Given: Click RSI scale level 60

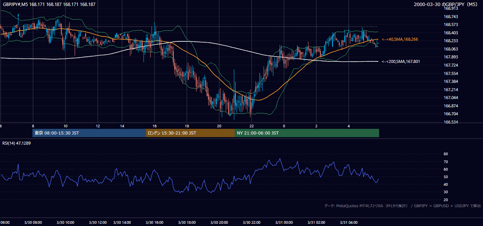Looking at the screenshot, I should [x=446, y=169].
